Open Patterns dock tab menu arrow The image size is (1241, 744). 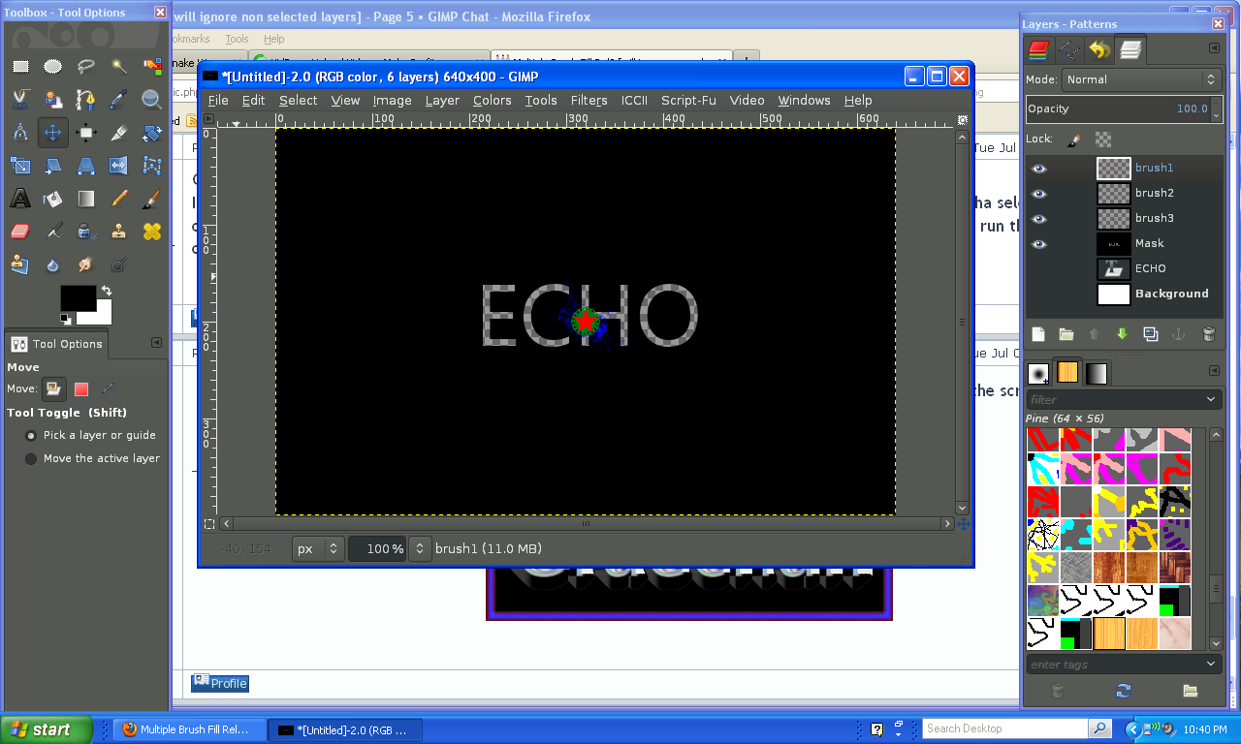click(x=1214, y=371)
